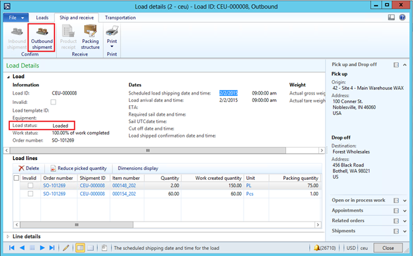Expand the Shipments pane chevron
Viewport: 413px width, 256px height.
(x=405, y=232)
